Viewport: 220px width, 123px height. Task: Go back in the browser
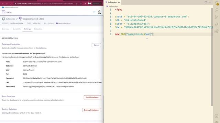click(x=2, y=3)
